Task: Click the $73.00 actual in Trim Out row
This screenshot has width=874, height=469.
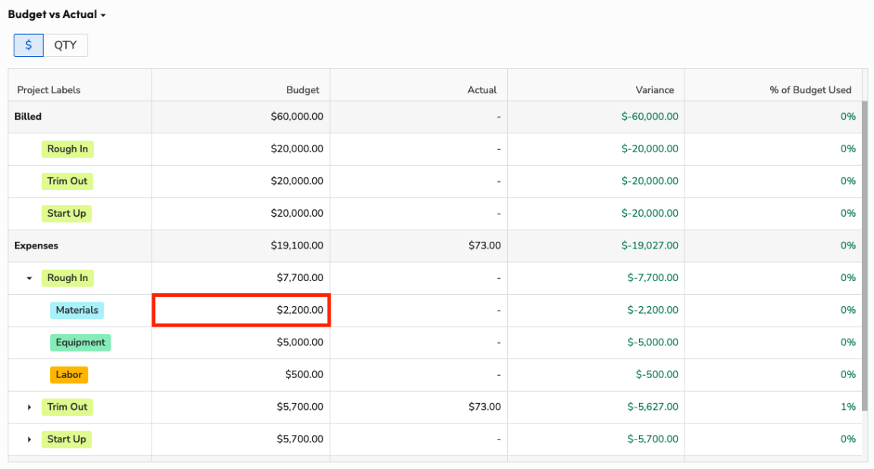Action: coord(484,407)
